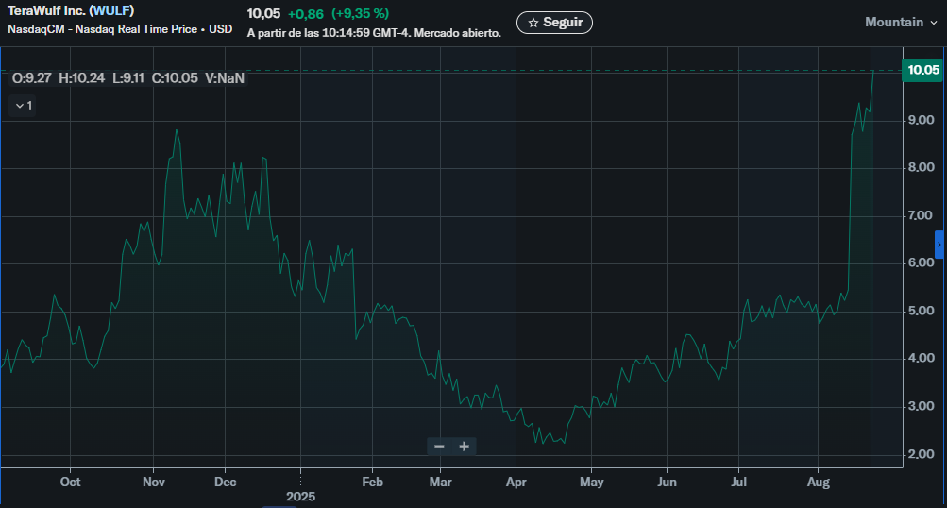Expand the collapsed studies indicator labeled 1

tap(23, 106)
